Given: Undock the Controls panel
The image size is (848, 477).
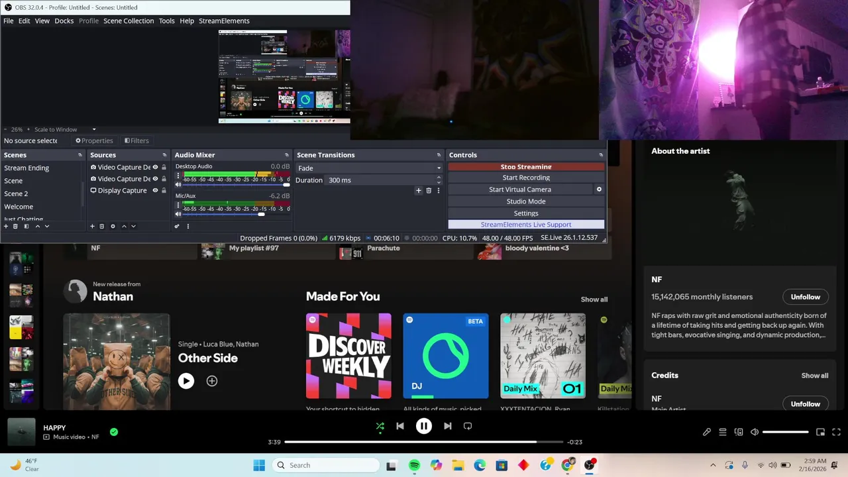Looking at the screenshot, I should pyautogui.click(x=601, y=155).
